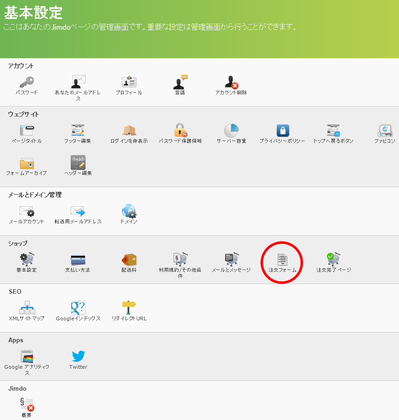Click the メールとドメイン管理 section heading
The image size is (399, 420).
point(35,195)
